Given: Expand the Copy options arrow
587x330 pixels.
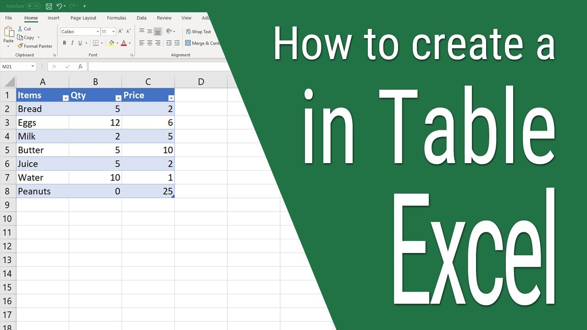Looking at the screenshot, I should point(39,38).
